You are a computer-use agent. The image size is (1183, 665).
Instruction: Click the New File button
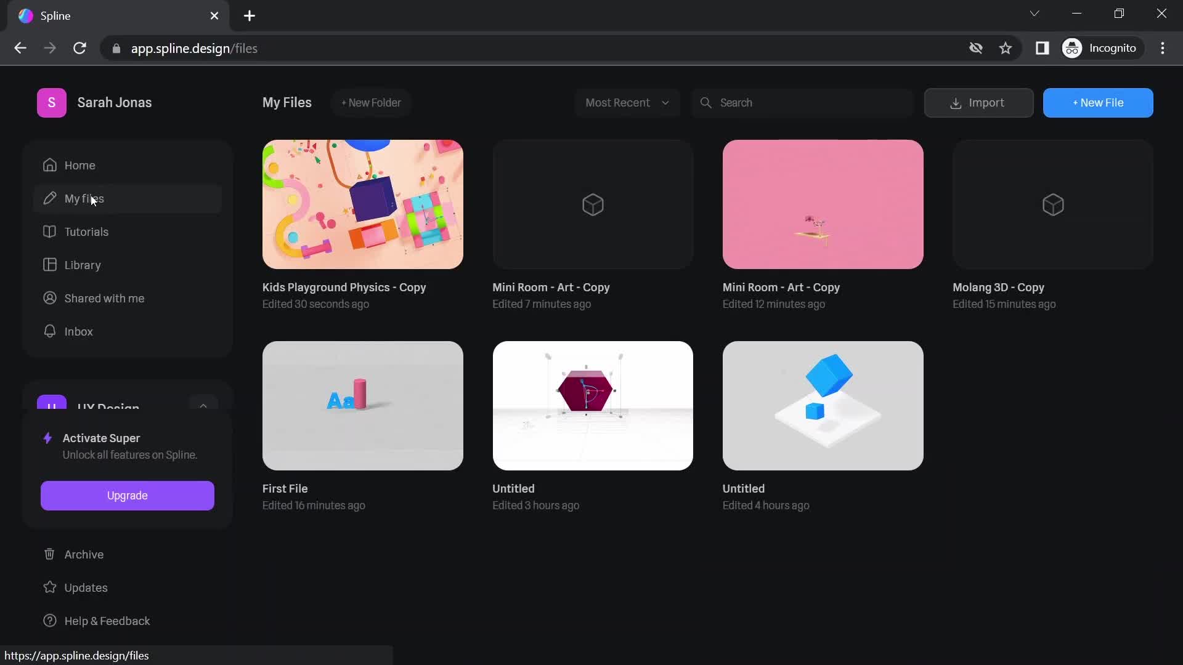coord(1099,102)
